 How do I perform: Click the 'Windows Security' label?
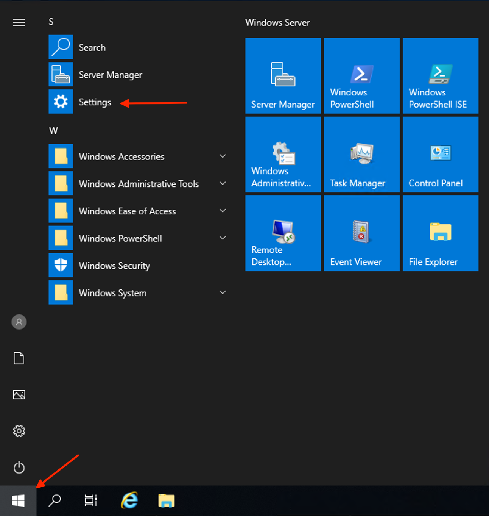pos(114,266)
